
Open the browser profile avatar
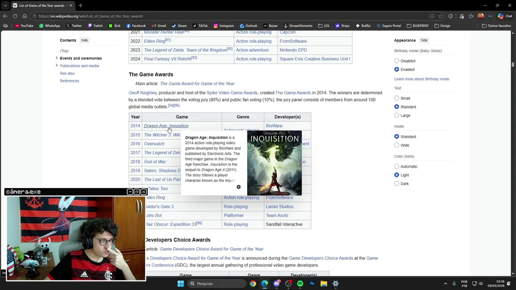(481, 16)
